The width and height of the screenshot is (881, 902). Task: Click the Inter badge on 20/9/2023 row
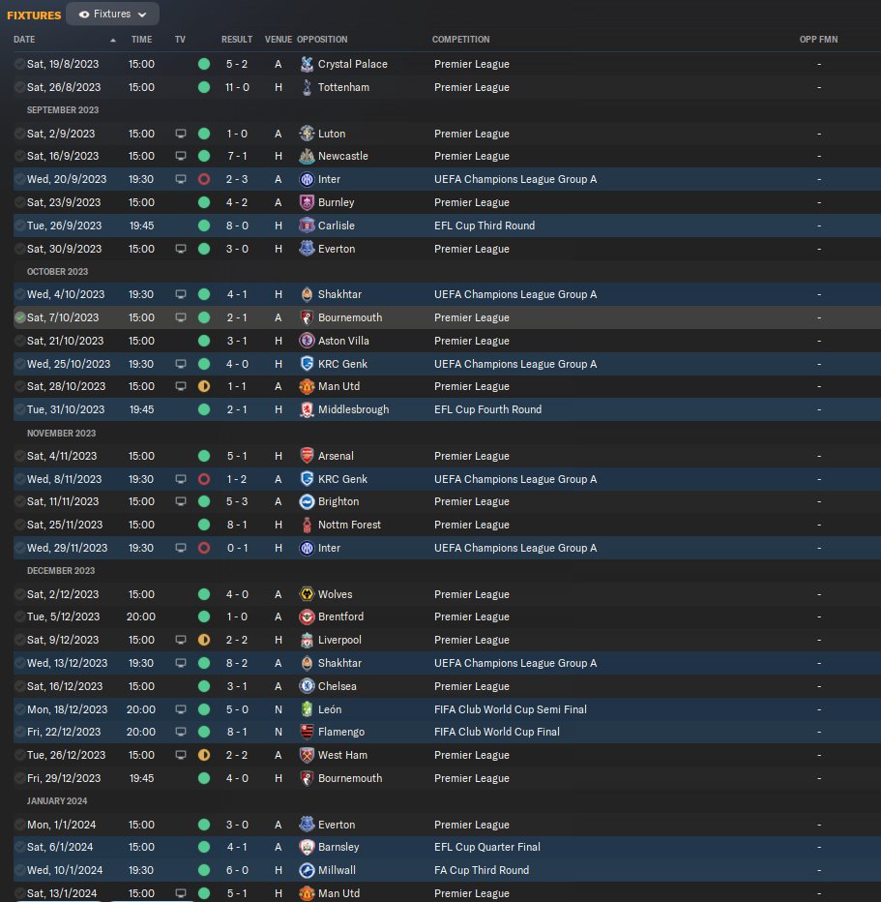[307, 179]
